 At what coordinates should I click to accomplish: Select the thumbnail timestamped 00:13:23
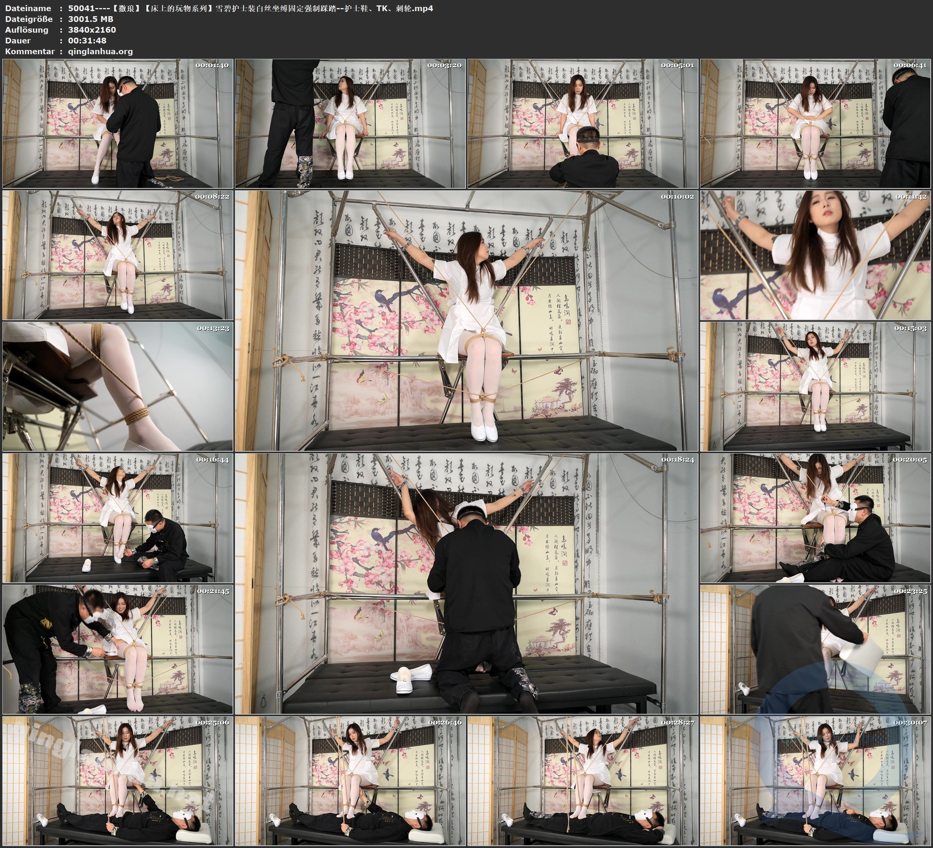click(118, 386)
